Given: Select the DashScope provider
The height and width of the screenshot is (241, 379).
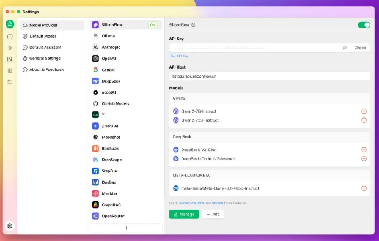Looking at the screenshot, I should point(126,160).
